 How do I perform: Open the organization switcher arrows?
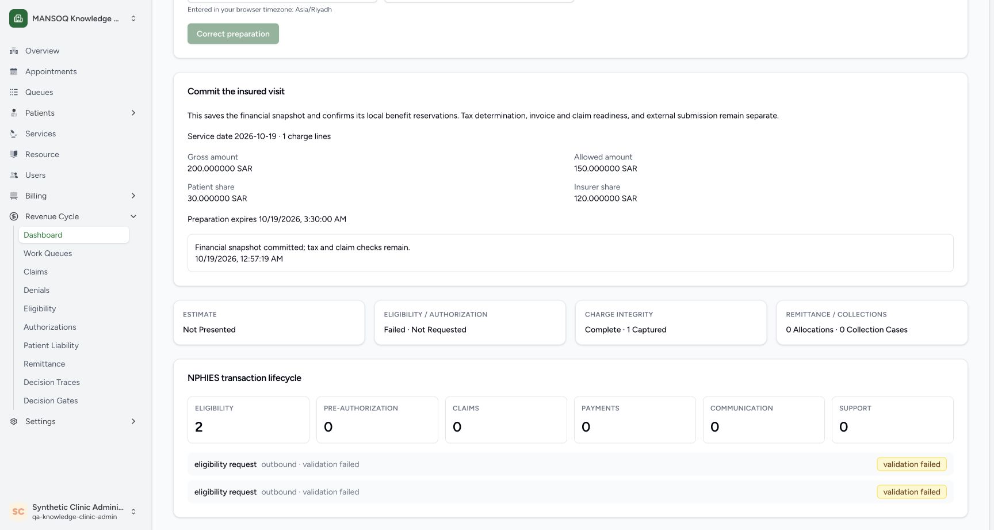coord(133,18)
